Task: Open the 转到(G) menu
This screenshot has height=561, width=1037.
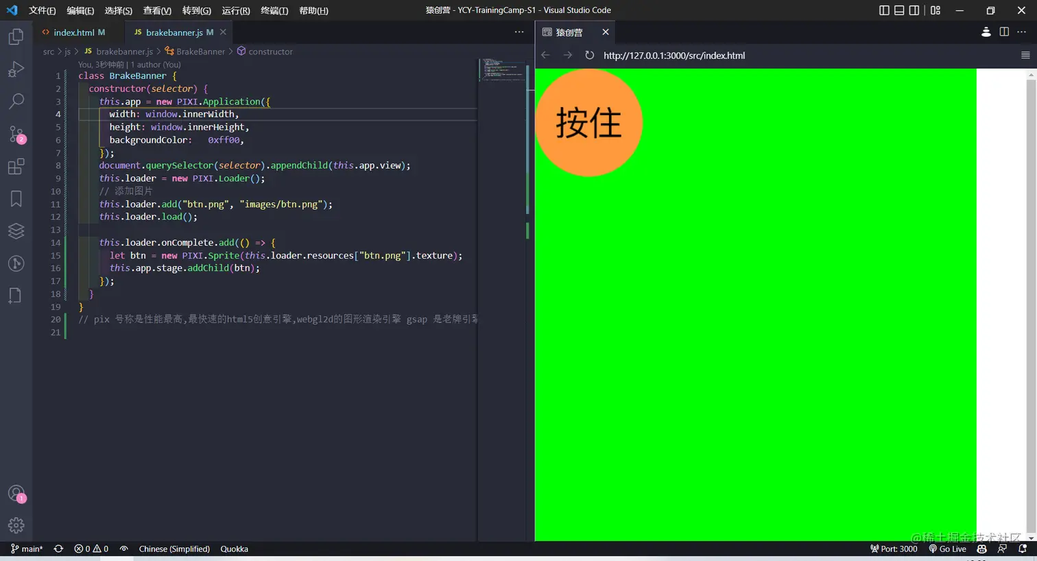Action: click(x=196, y=10)
